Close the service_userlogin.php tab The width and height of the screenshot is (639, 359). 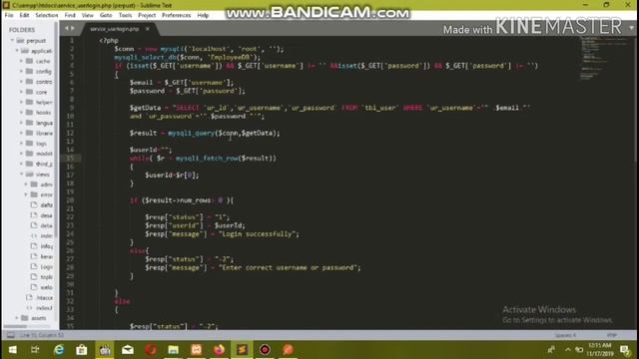click(x=148, y=29)
